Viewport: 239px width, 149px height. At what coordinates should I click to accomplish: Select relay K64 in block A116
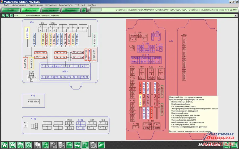click(103, 126)
